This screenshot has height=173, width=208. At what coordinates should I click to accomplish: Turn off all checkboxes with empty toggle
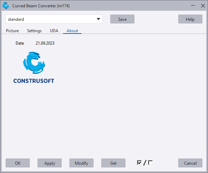150,163
